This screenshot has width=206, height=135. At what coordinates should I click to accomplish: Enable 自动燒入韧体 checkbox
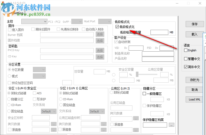[x=83, y=29]
